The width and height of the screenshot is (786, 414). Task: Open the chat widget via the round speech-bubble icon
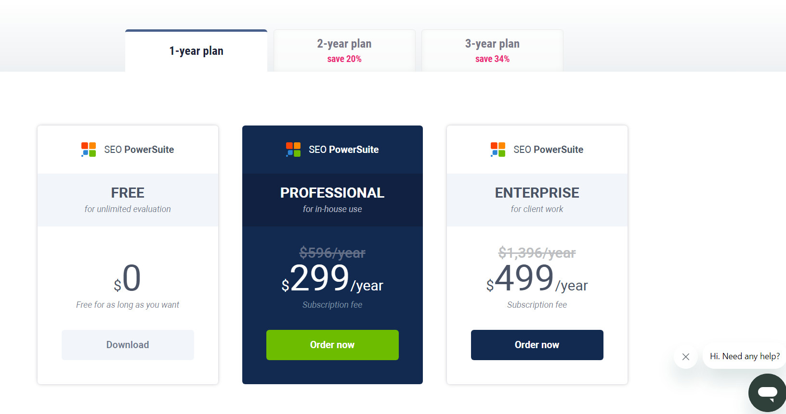(x=767, y=392)
